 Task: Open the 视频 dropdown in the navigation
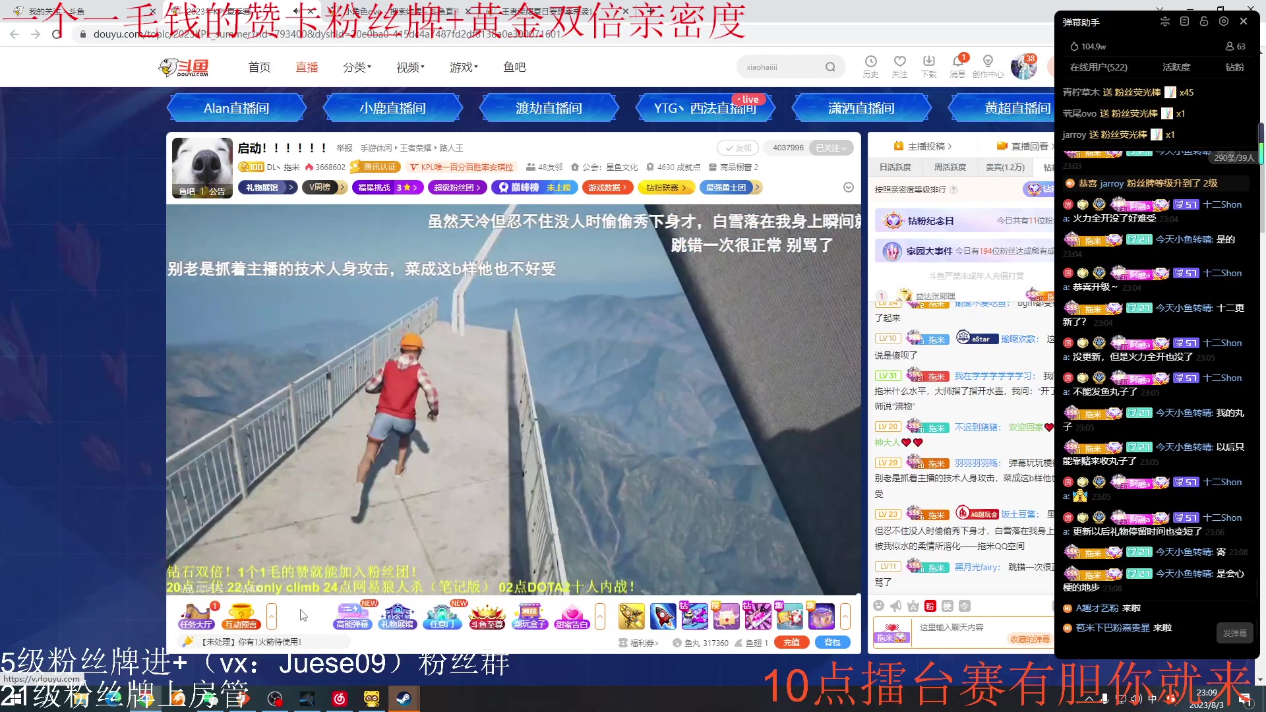pyautogui.click(x=410, y=67)
